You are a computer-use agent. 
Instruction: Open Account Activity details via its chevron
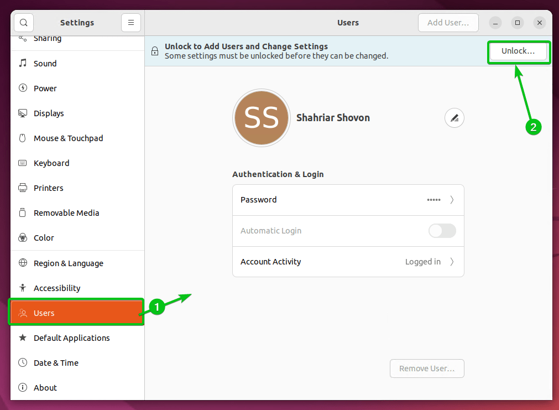(x=452, y=262)
